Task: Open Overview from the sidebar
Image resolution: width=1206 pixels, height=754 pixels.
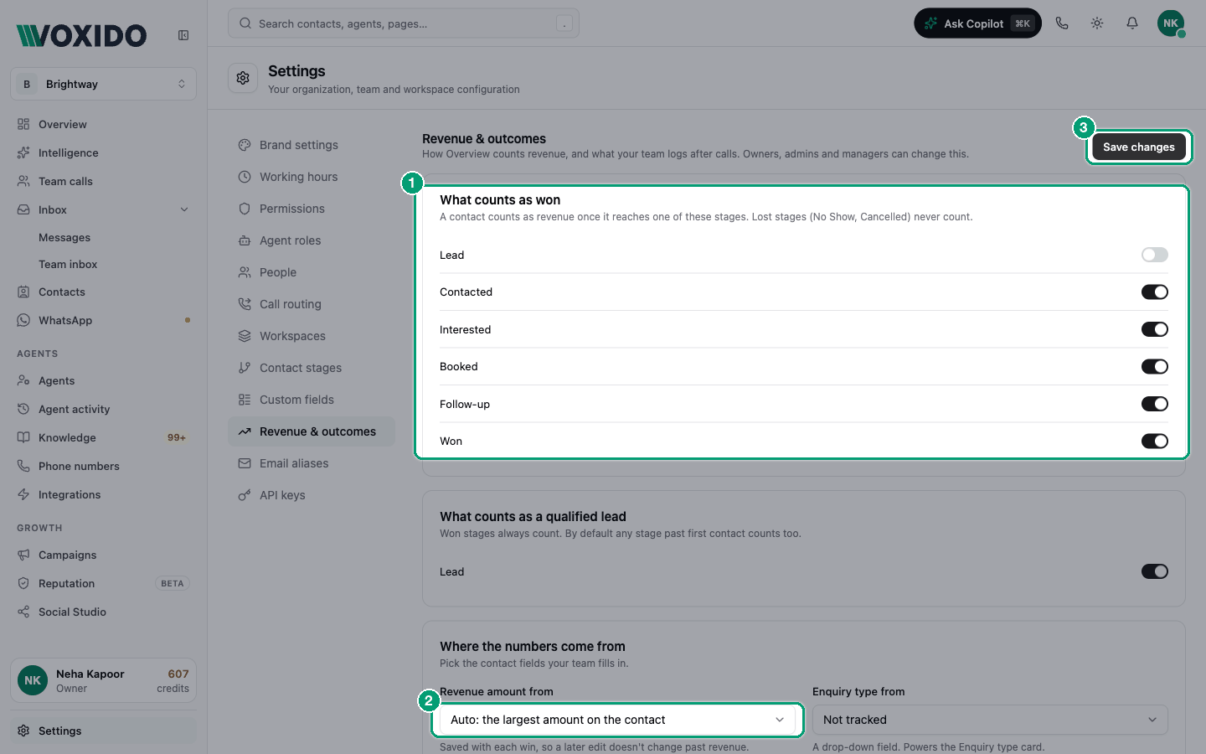Action: tap(104, 124)
